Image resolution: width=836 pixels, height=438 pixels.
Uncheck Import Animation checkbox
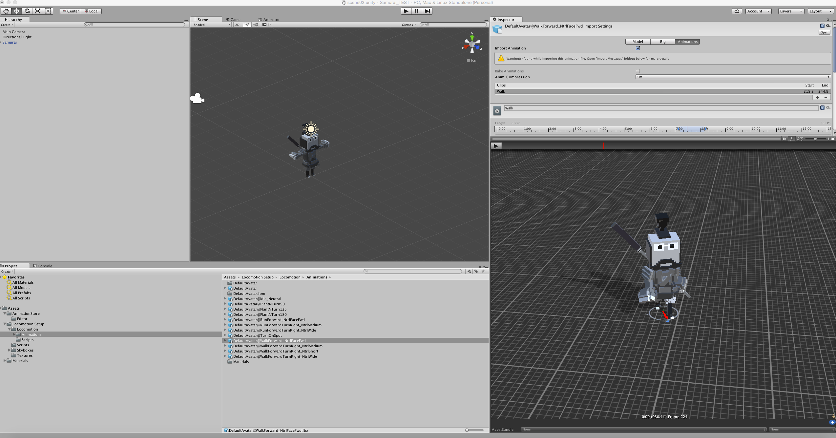638,48
